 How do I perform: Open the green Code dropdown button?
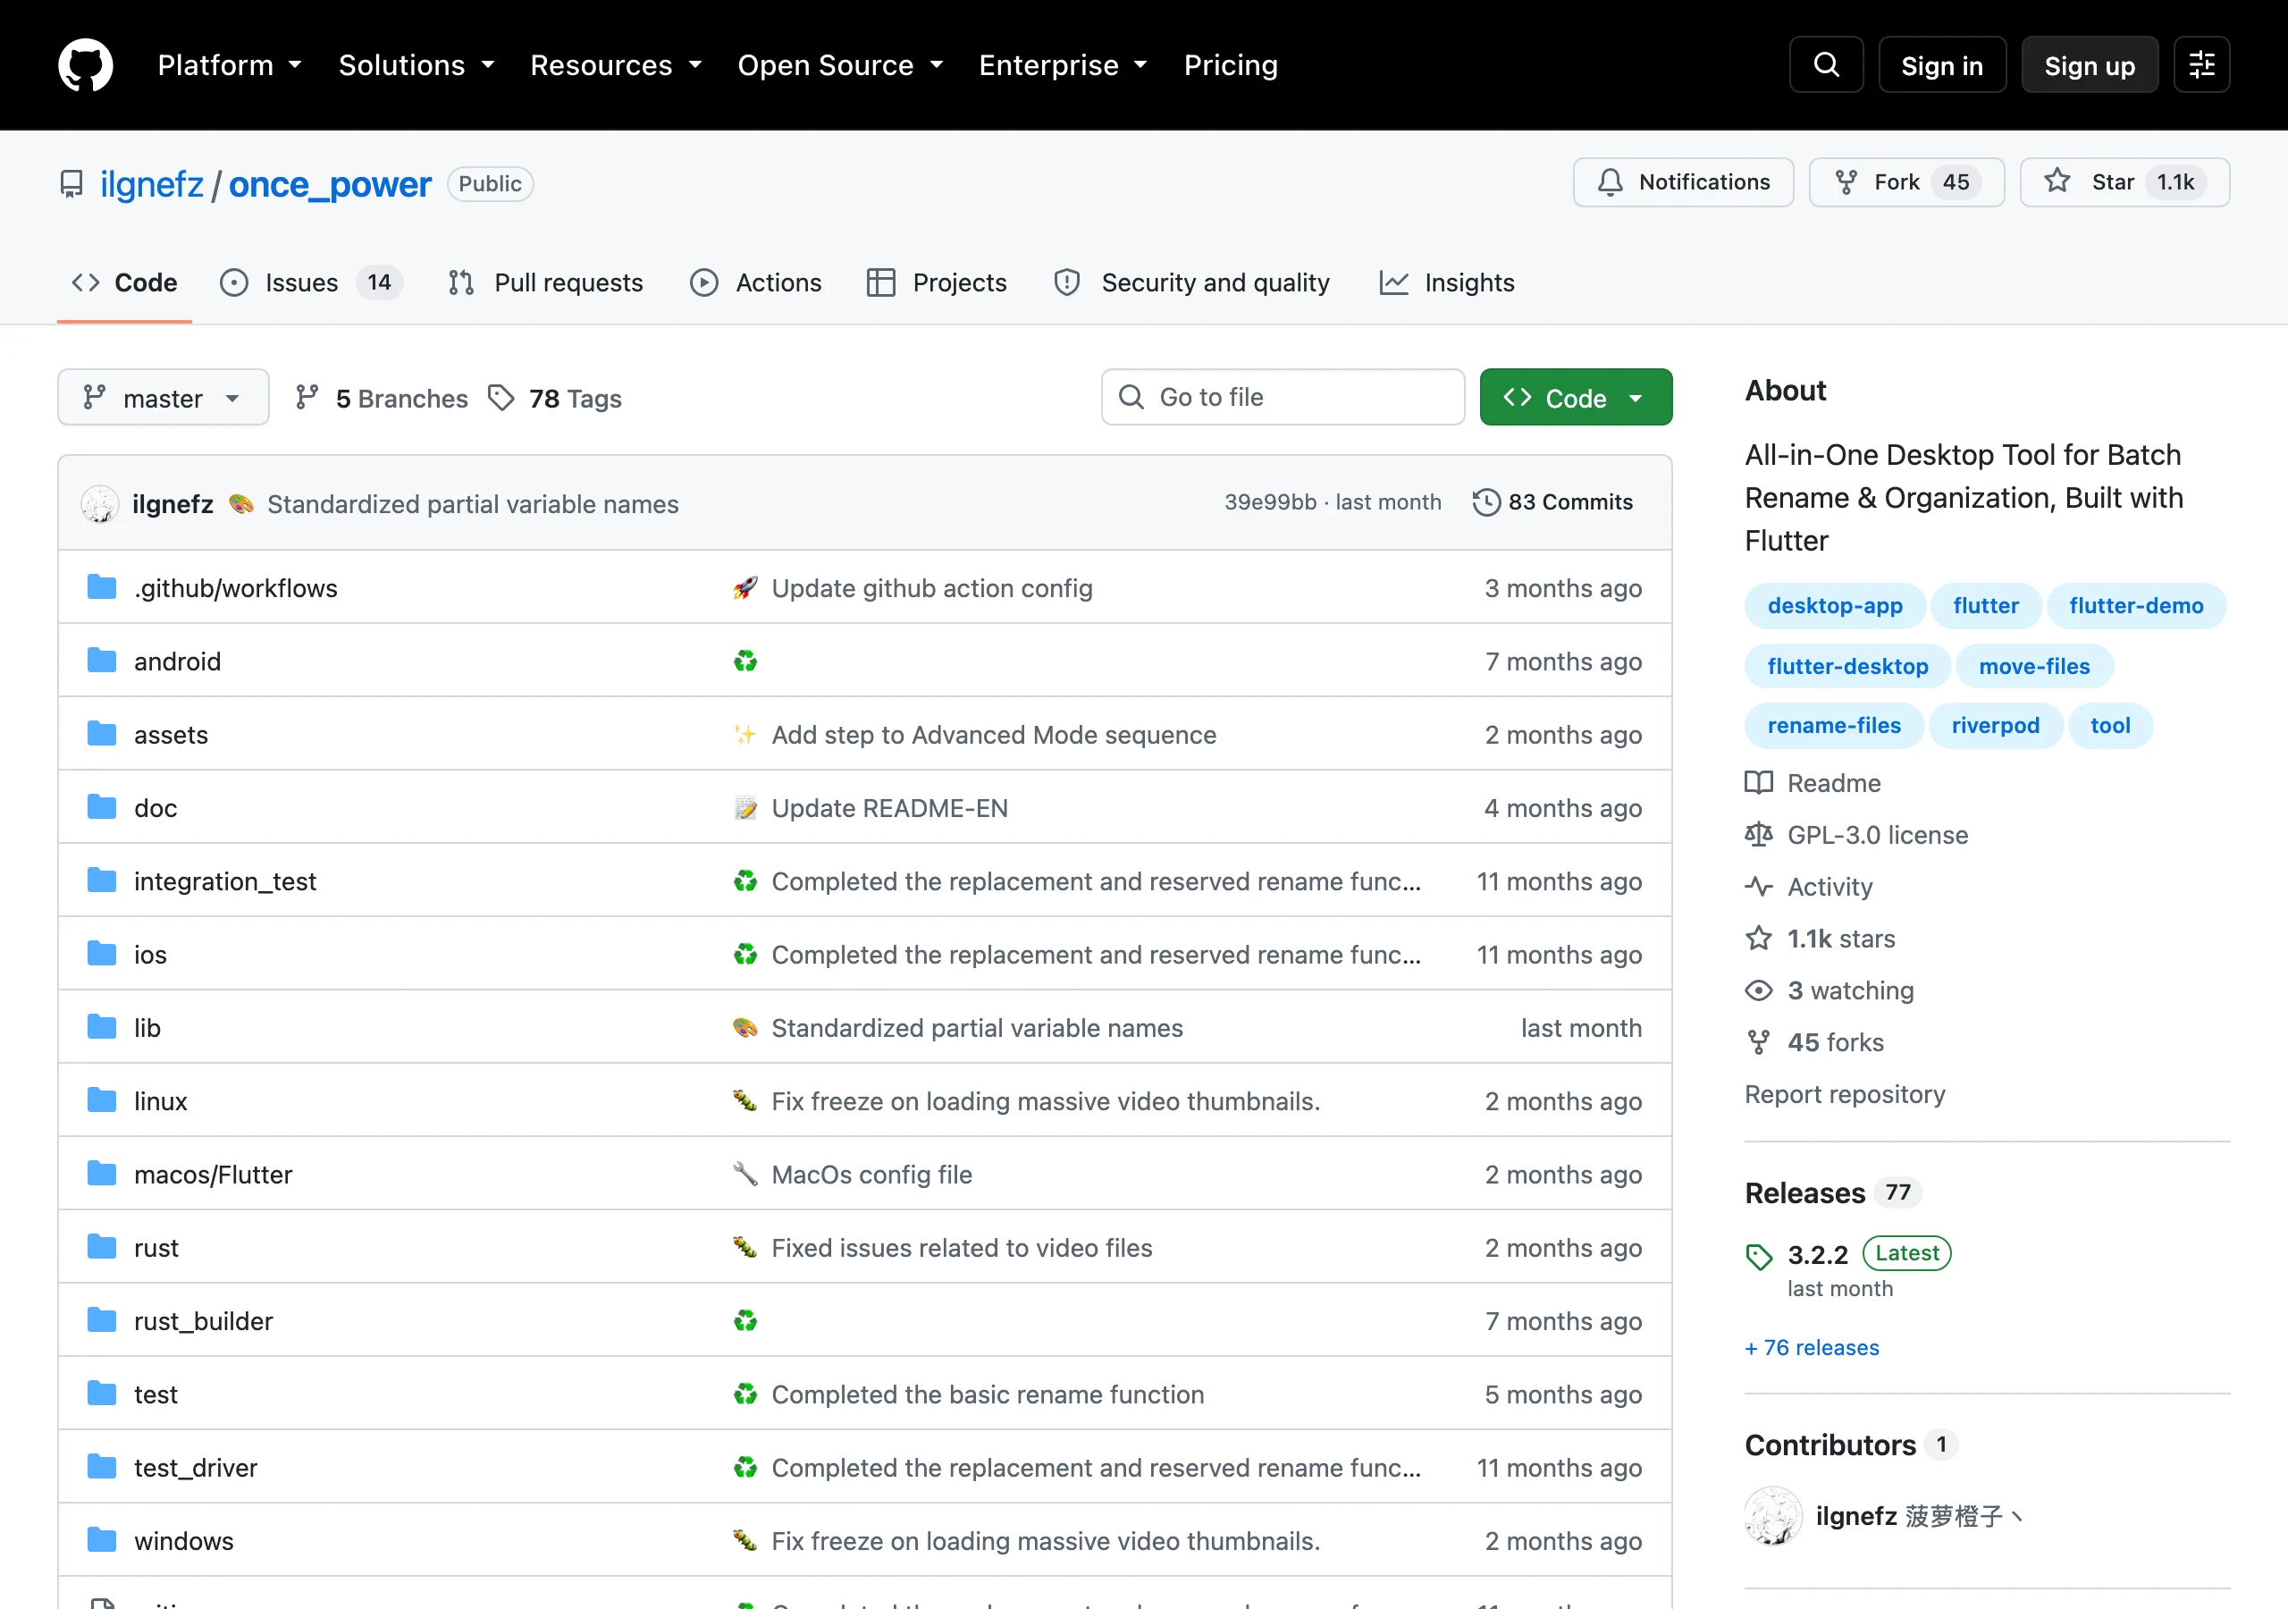pyautogui.click(x=1576, y=398)
